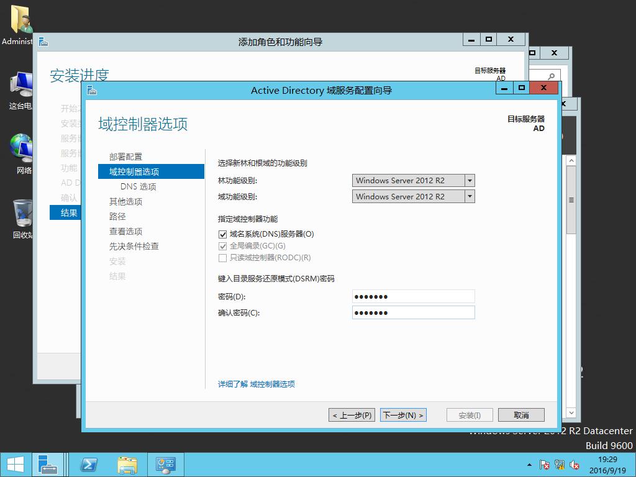
Task: Click the muted speaker tray icon
Action: (x=575, y=465)
